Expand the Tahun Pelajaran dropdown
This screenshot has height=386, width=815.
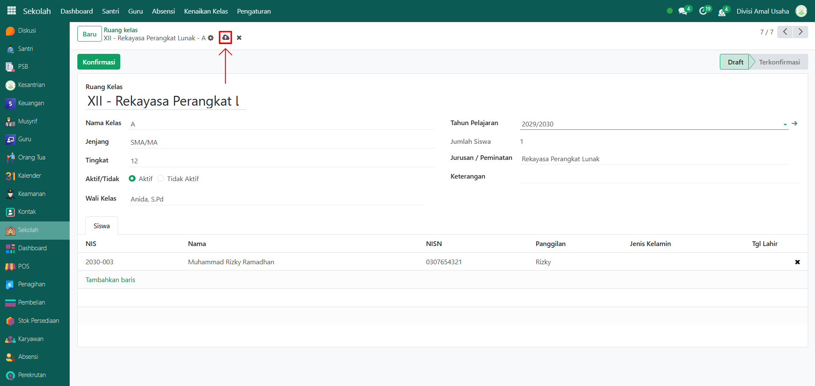785,124
